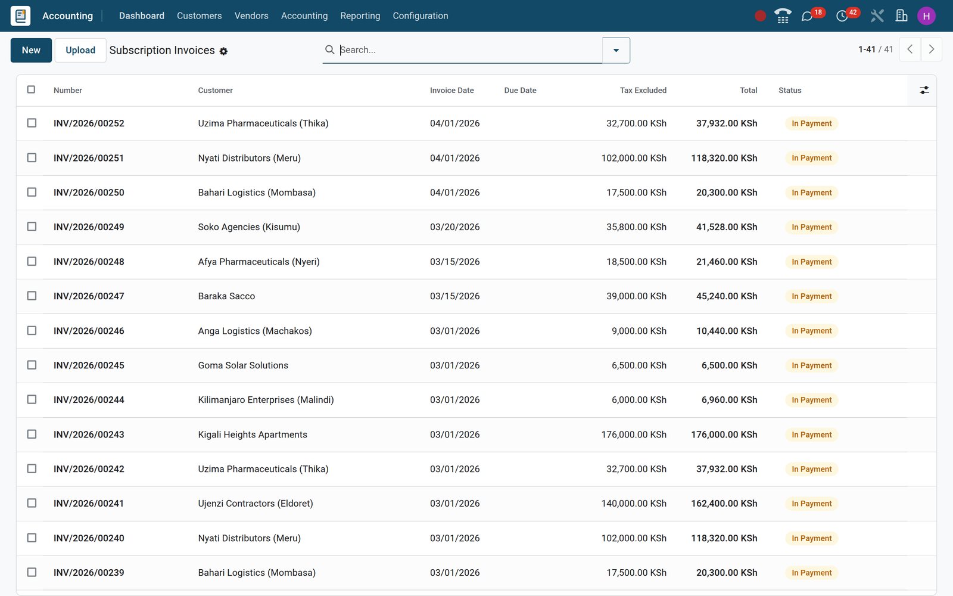Viewport: 953px width, 596px height.
Task: Sort by the Due Date column header
Action: [520, 91]
